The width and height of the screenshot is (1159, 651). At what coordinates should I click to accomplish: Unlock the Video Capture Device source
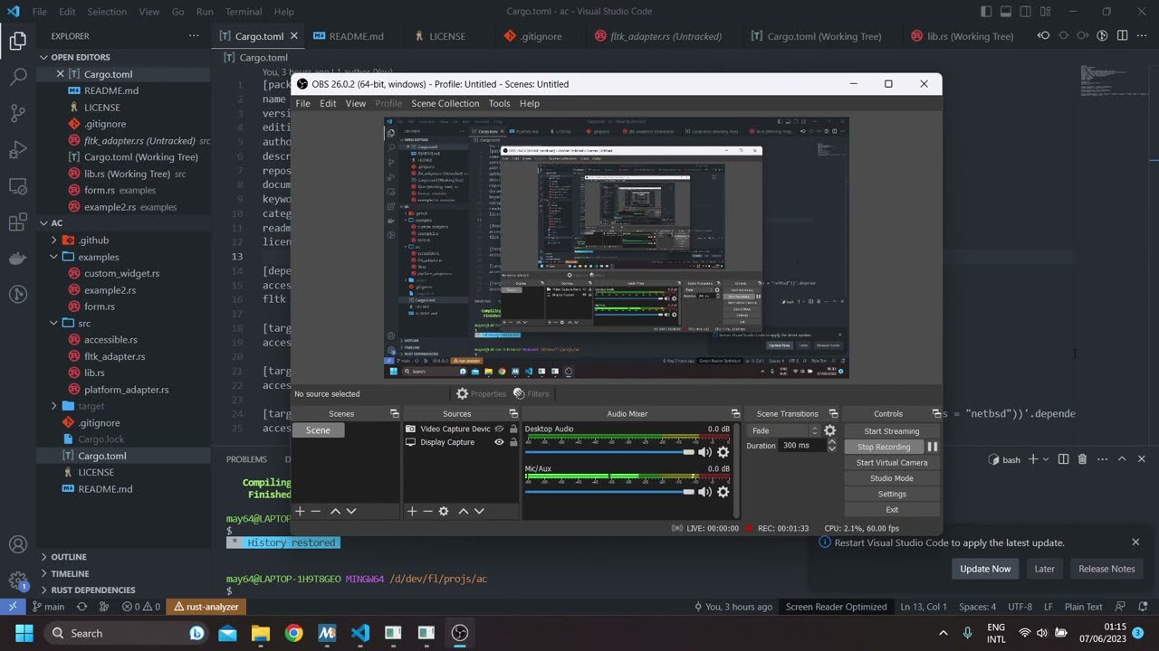pos(513,429)
